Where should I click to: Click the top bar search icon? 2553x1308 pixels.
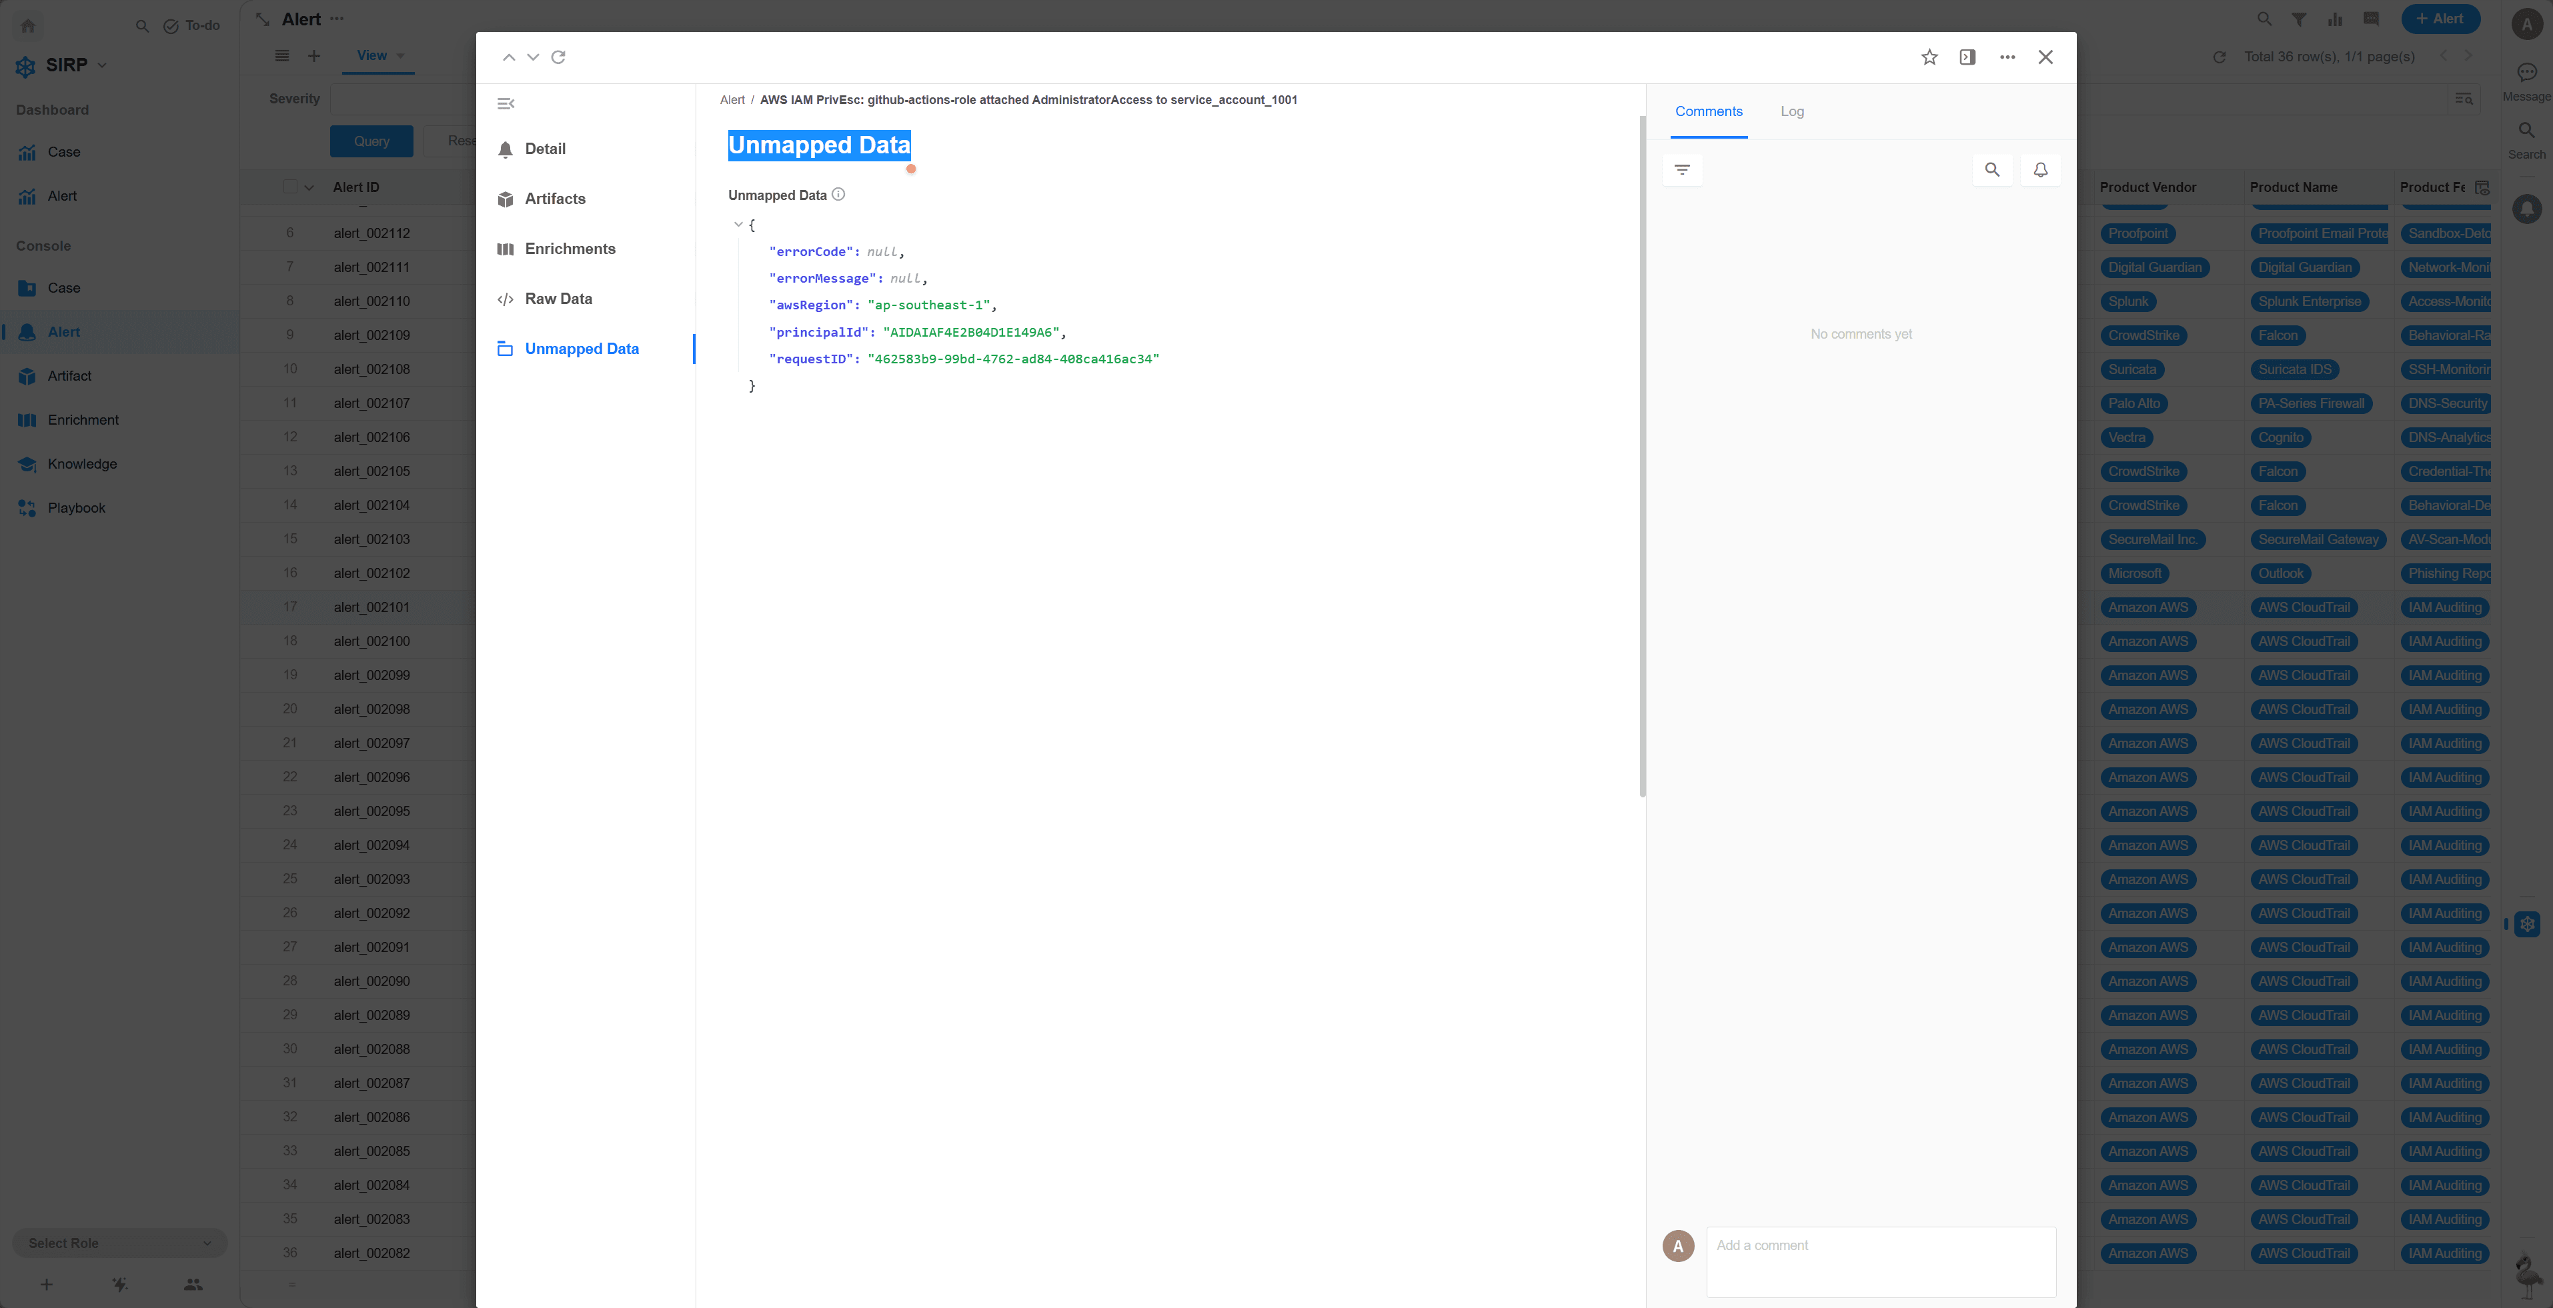(2264, 19)
